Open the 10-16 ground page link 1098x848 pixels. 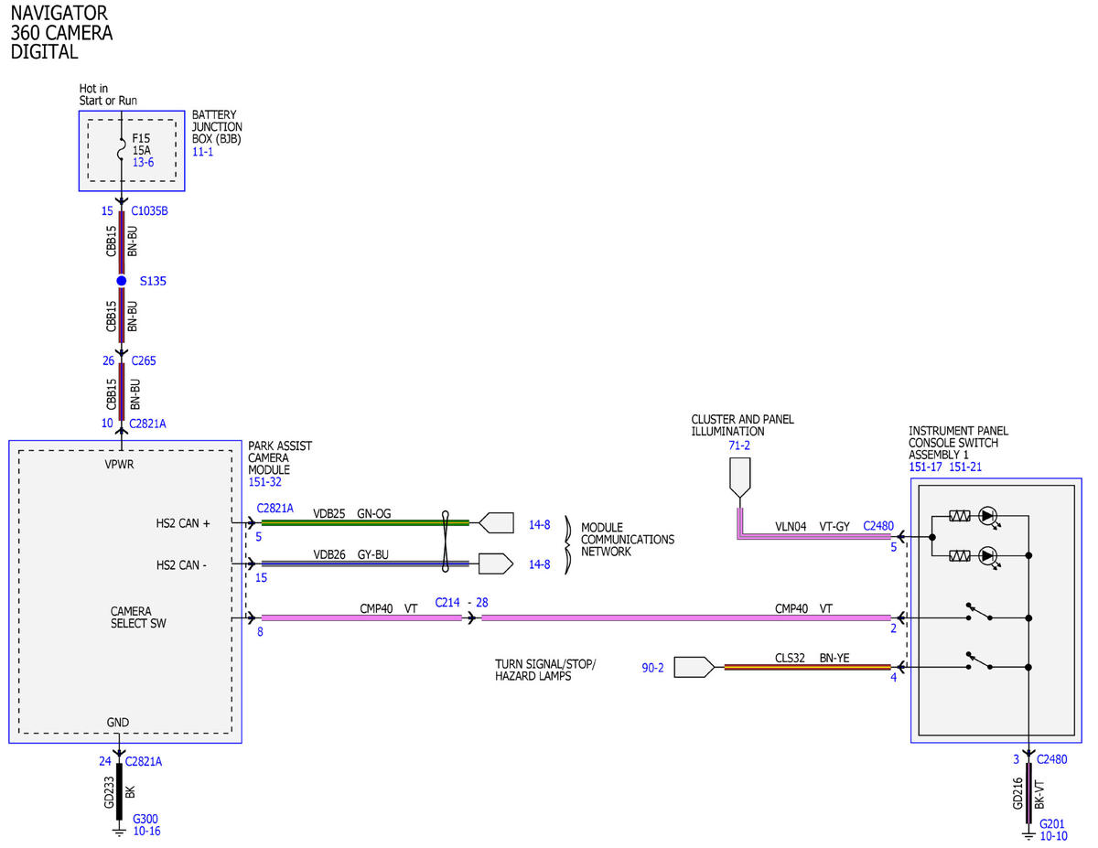point(146,832)
